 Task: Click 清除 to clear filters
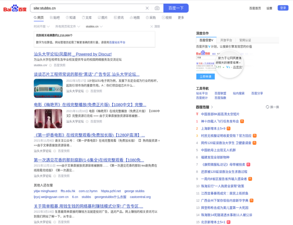tap(155, 27)
